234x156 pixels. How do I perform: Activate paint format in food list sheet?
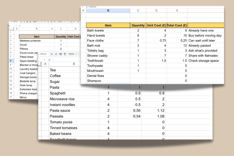click(x=65, y=54)
